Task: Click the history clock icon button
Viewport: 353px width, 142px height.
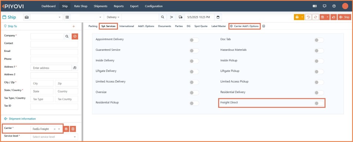Action: click(x=308, y=17)
